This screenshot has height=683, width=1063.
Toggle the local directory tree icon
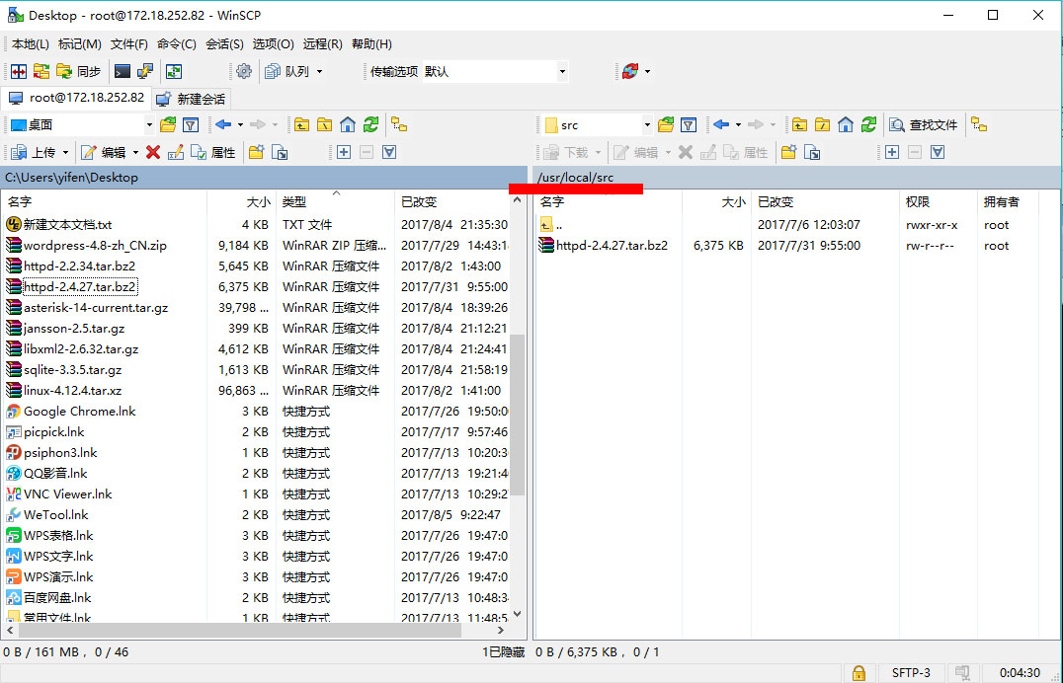click(399, 124)
